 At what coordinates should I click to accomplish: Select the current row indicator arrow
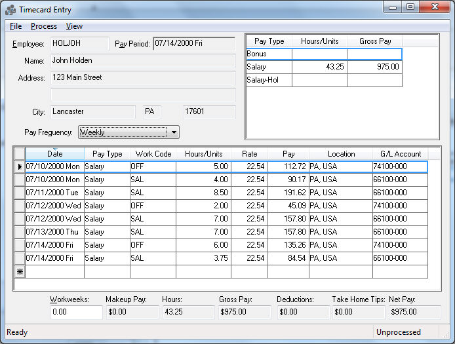(x=20, y=166)
